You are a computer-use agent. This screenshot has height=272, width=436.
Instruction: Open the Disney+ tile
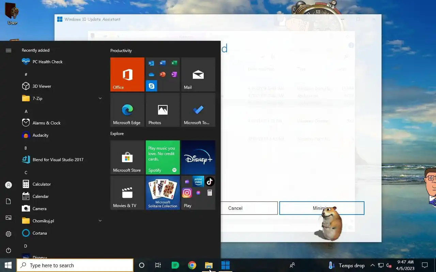198,157
